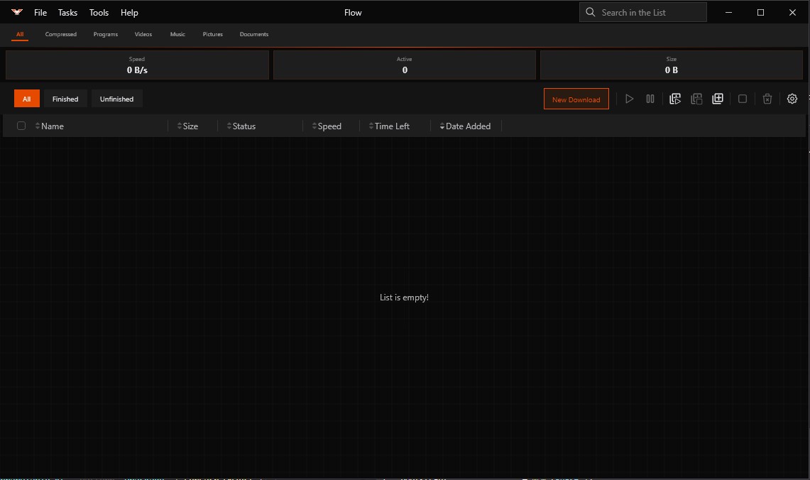Sort the list by Speed column

[327, 126]
